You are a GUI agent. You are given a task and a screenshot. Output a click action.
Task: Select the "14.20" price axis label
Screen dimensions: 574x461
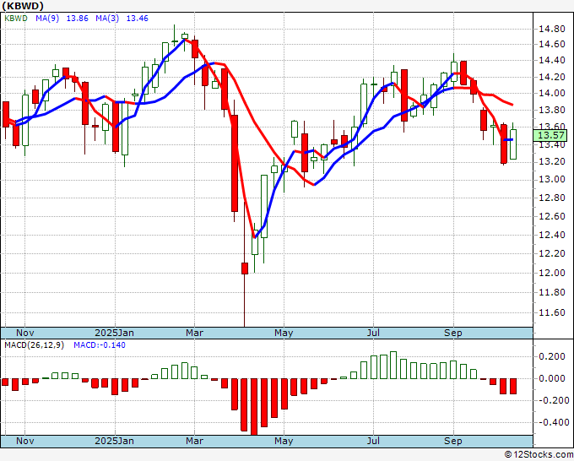coord(552,77)
